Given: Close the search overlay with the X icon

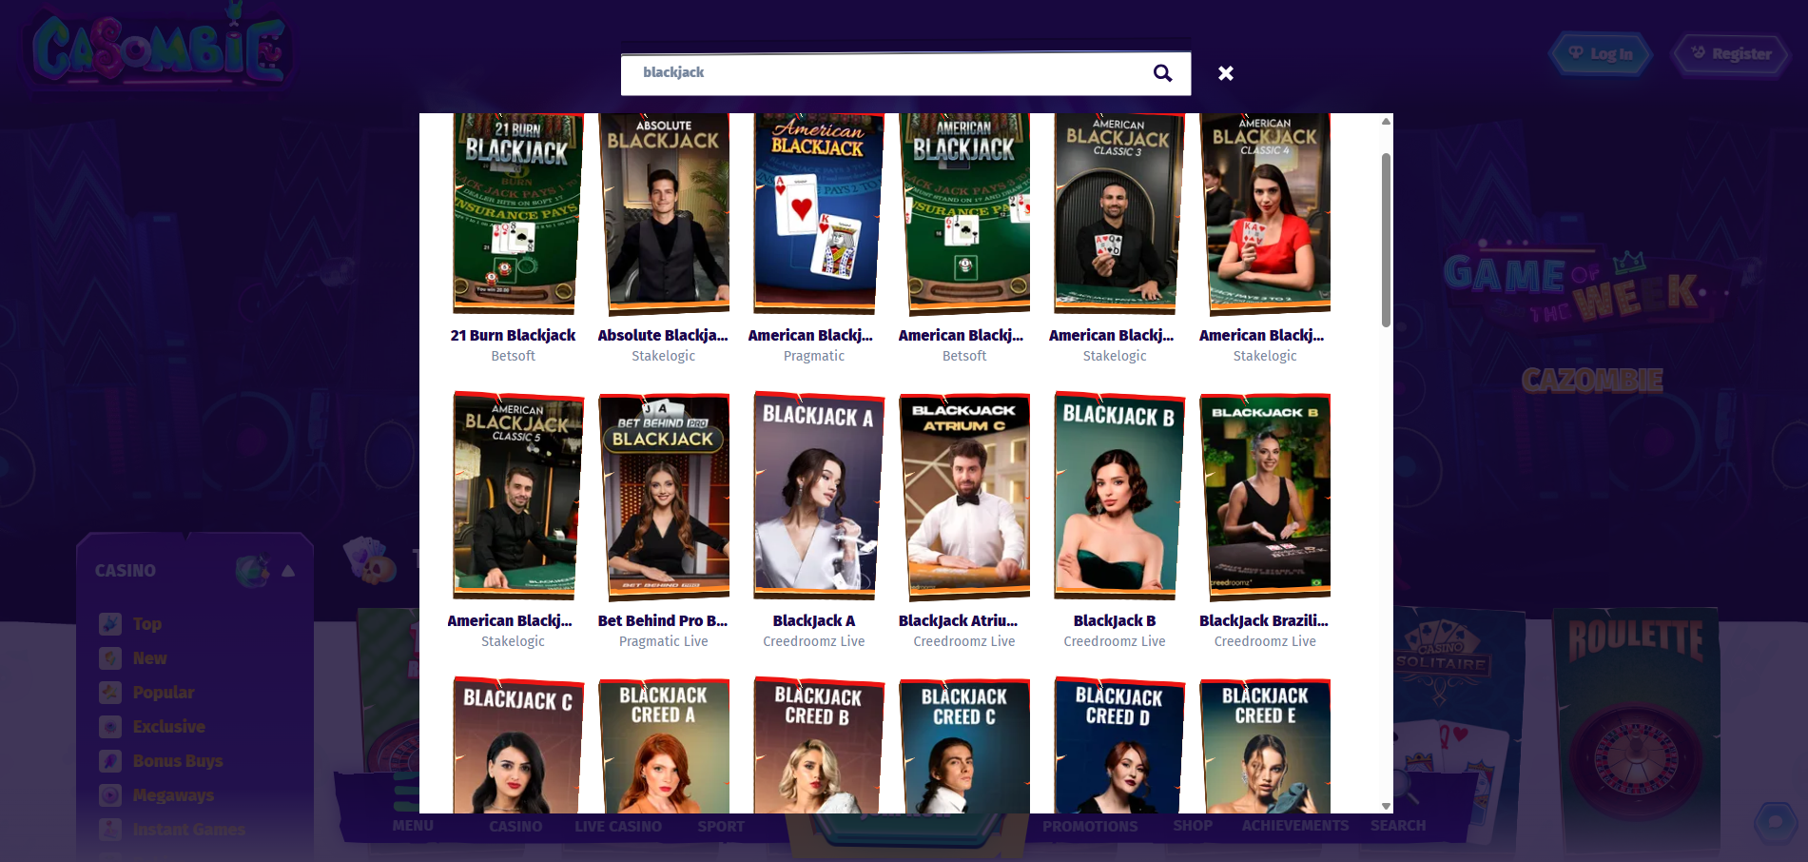Looking at the screenshot, I should pos(1226,73).
